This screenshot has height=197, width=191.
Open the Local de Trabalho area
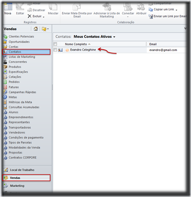pos(22,170)
